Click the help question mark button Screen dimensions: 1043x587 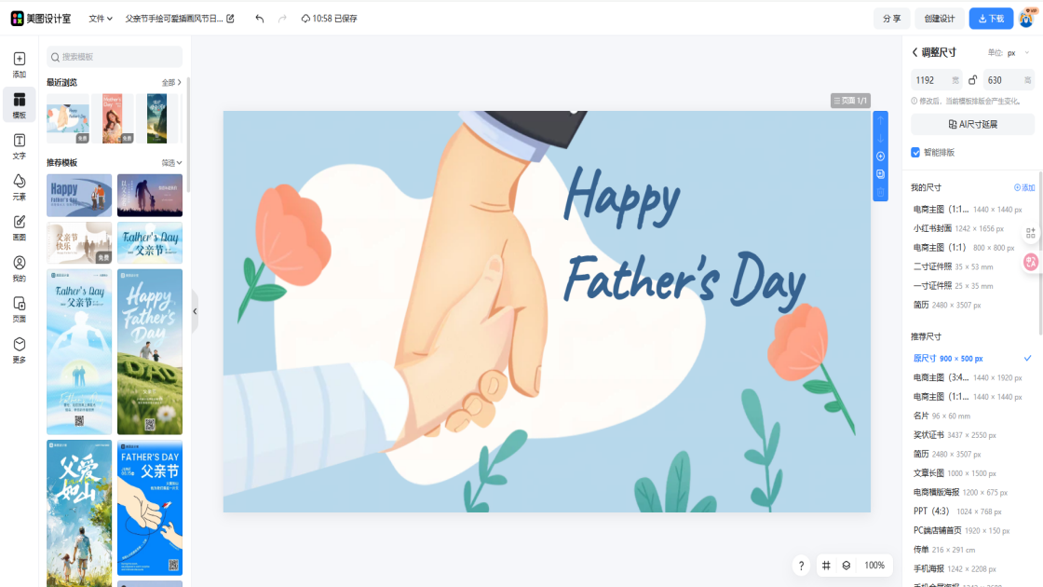pyautogui.click(x=801, y=566)
